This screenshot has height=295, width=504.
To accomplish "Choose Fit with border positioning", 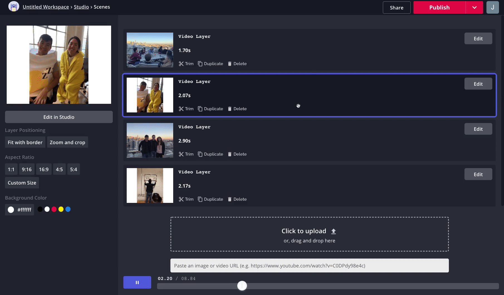I will pos(25,142).
